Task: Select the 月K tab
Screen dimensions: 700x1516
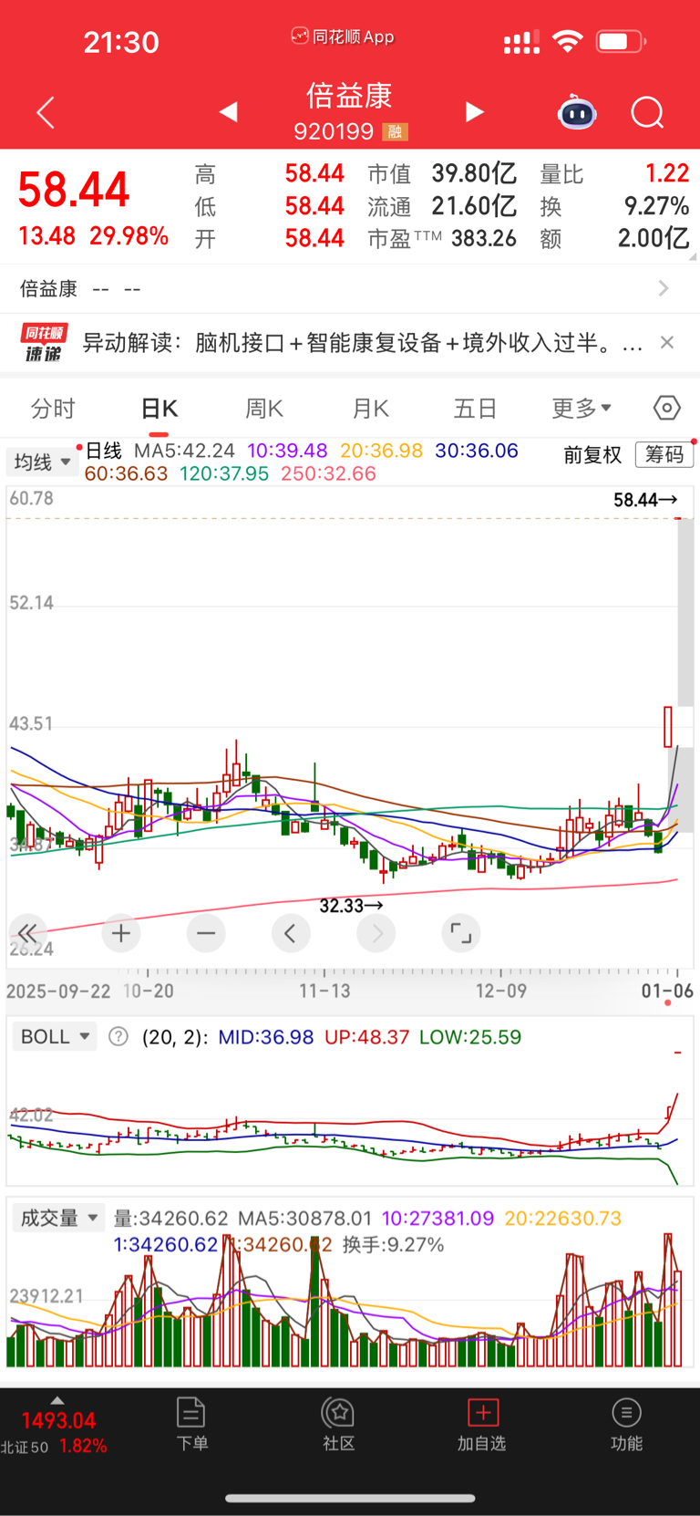Action: (x=371, y=409)
